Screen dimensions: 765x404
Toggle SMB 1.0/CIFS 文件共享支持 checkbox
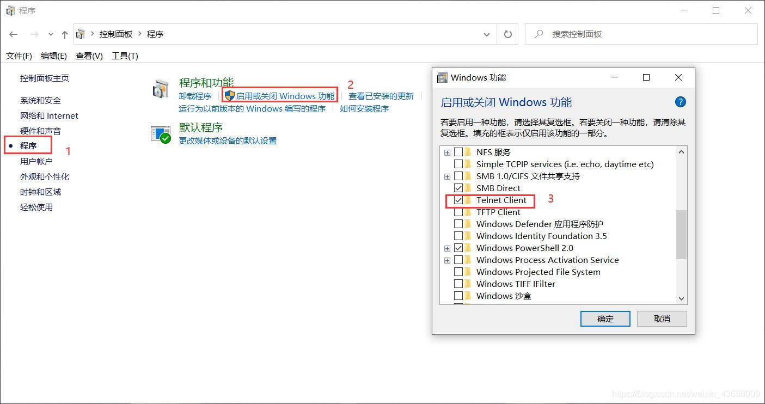[458, 176]
